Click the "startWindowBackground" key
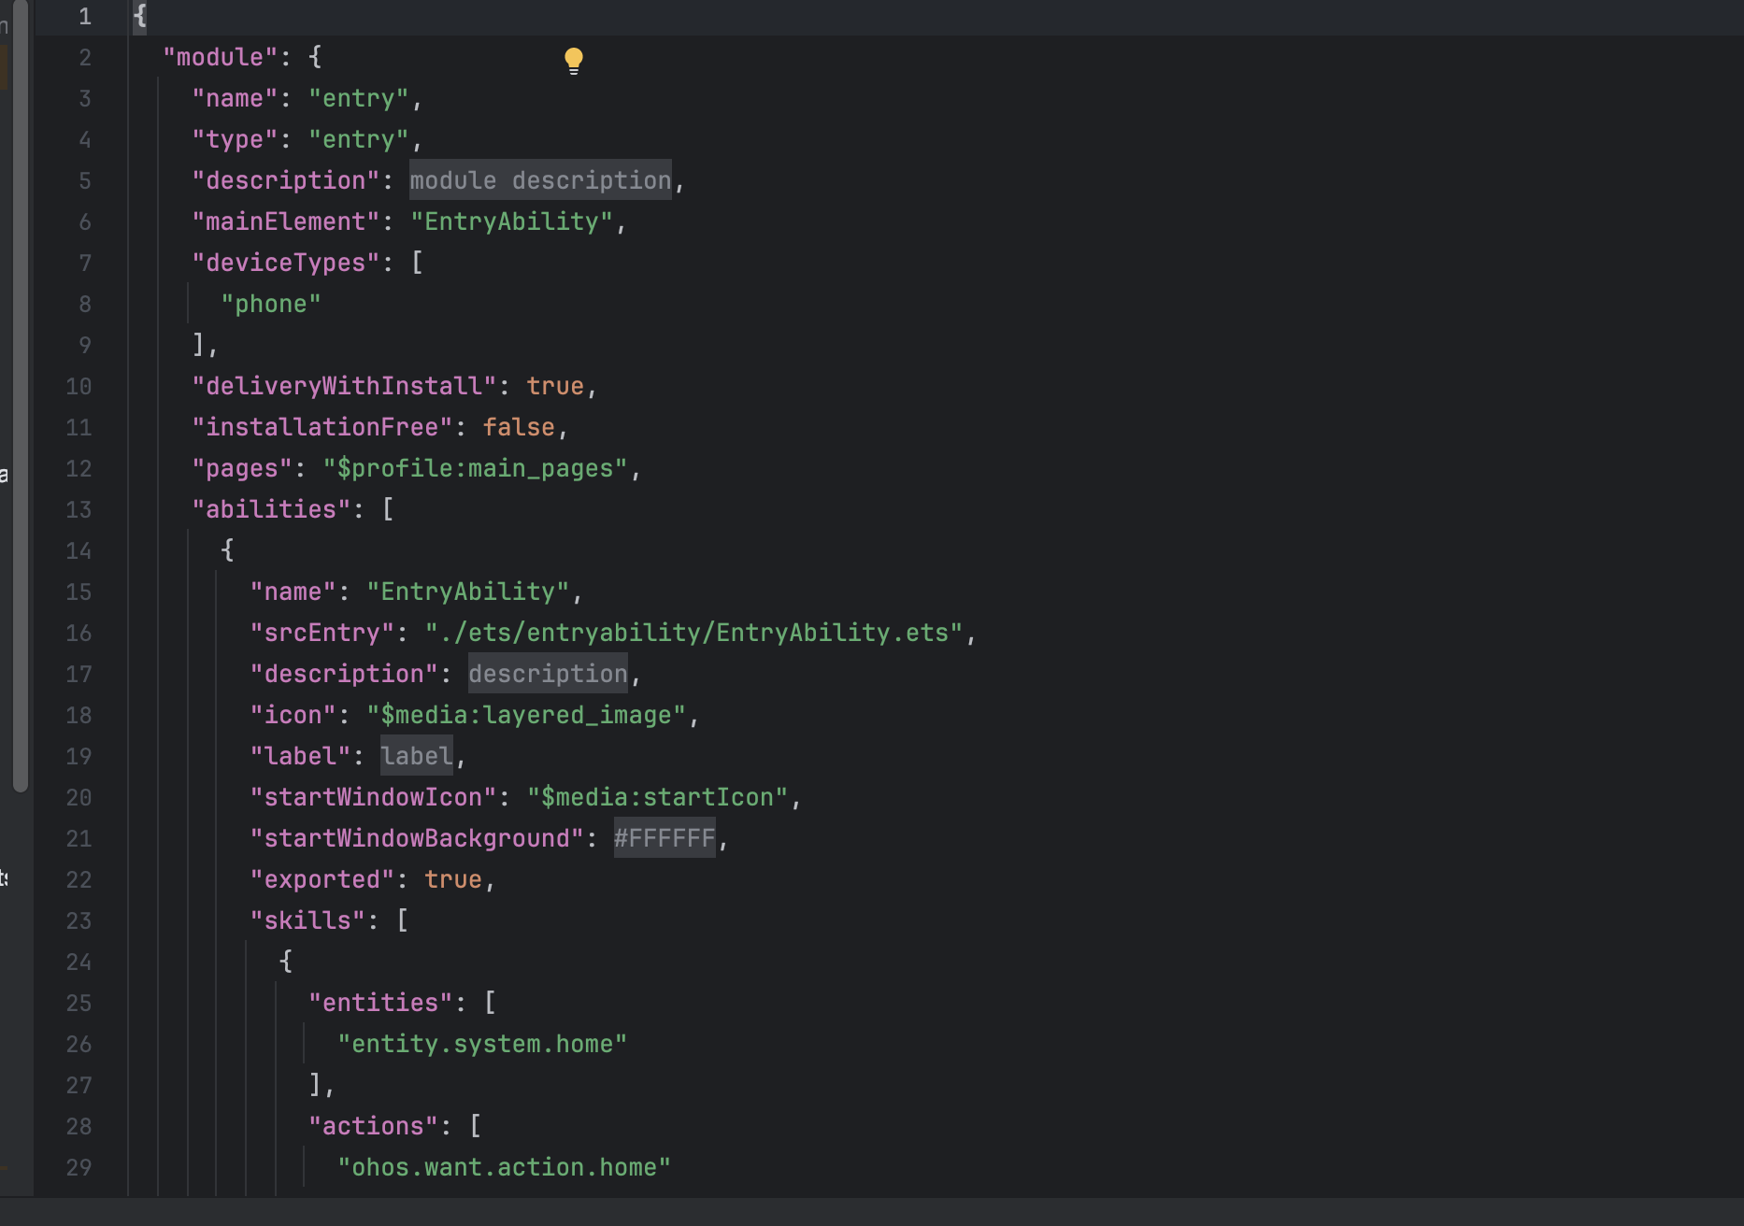 [417, 838]
